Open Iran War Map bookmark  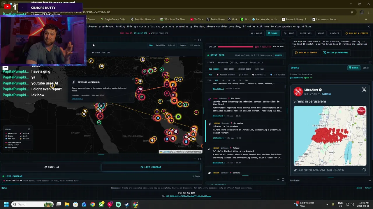265,19
